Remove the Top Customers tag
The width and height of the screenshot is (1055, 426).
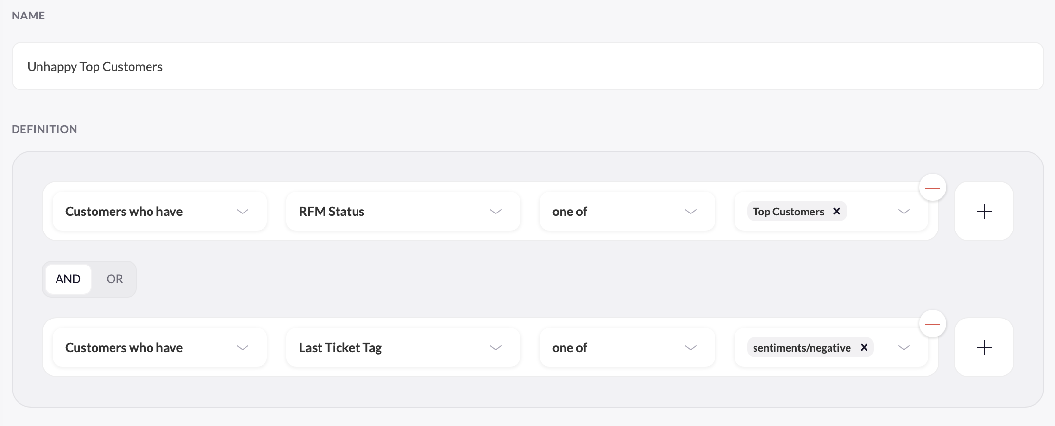click(x=837, y=211)
